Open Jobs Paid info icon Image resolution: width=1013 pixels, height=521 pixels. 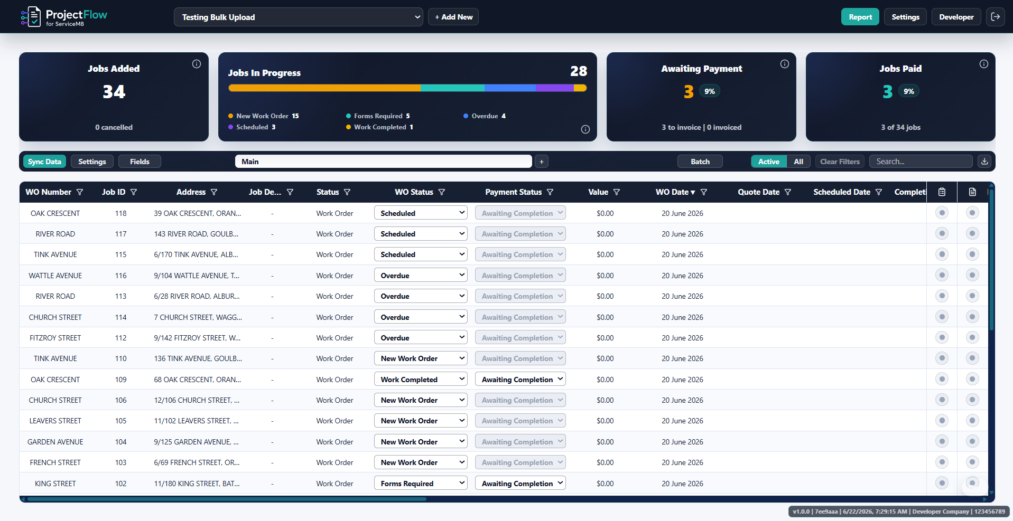[x=984, y=64]
